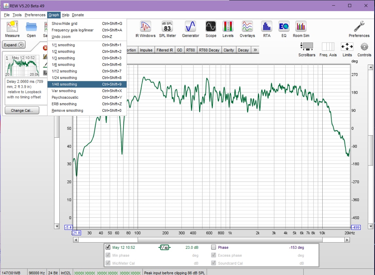Image resolution: width=375 pixels, height=275 pixels.
Task: Toggle graph Scrollbars icon
Action: coord(307,49)
